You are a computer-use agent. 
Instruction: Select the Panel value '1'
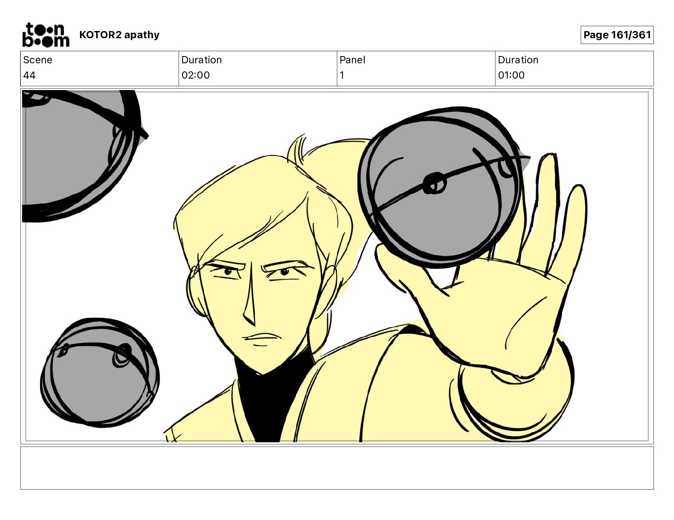342,75
